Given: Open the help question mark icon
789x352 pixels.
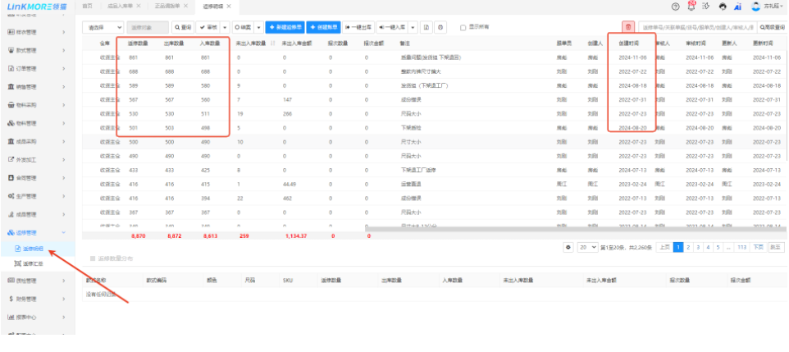Looking at the screenshot, I should [x=675, y=6].
